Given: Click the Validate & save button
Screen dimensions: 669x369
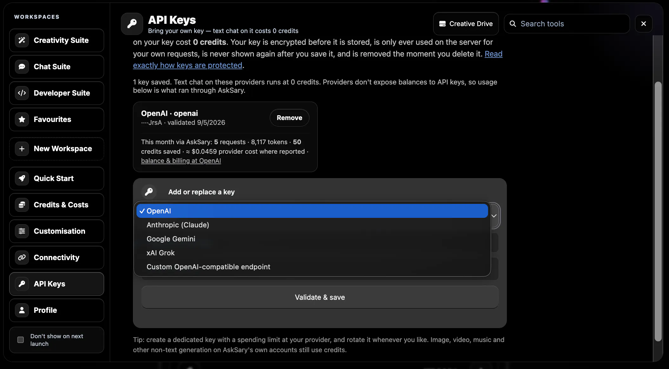Looking at the screenshot, I should tap(320, 297).
